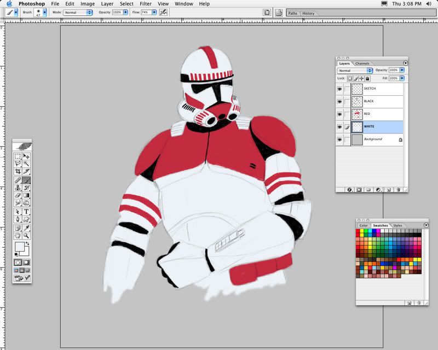
Task: Select the Polygonal Lasso tool
Action: pyautogui.click(x=18, y=164)
